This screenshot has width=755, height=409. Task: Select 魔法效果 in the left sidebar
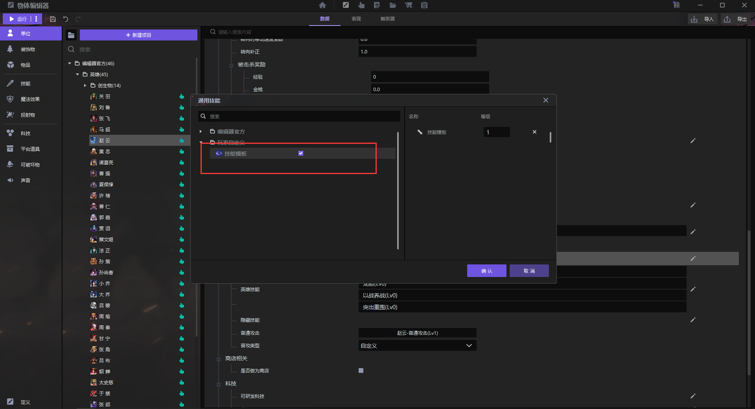point(31,99)
